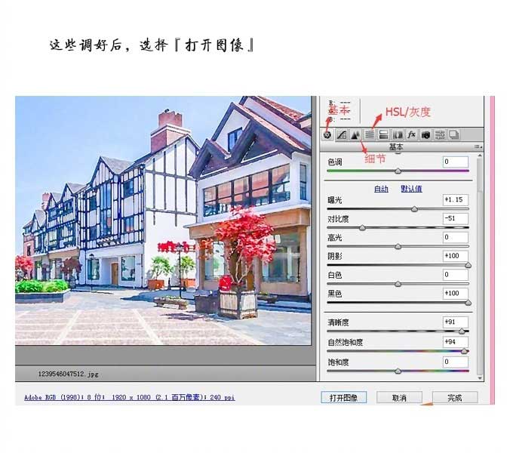Open the Camera Calibration panel tab
The image size is (513, 453).
point(425,134)
